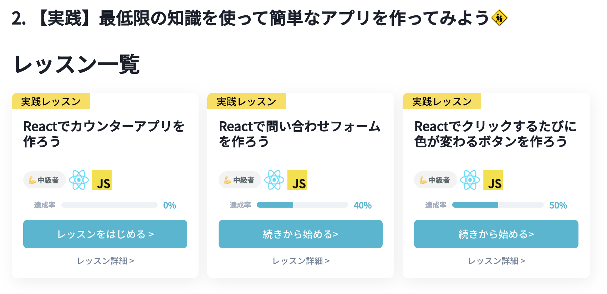Click JS icon on counter app card
The height and width of the screenshot is (294, 607).
[102, 180]
